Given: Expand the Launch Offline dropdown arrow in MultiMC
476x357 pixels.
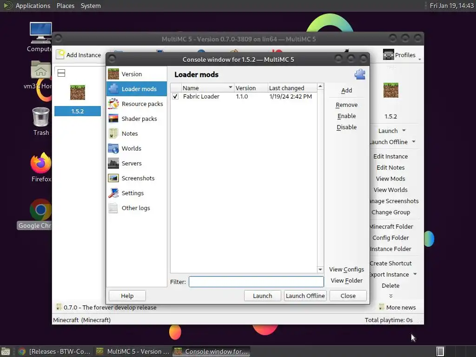Looking at the screenshot, I should pos(414,142).
